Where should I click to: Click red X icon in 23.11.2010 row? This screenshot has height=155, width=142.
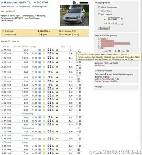coord(71,50)
